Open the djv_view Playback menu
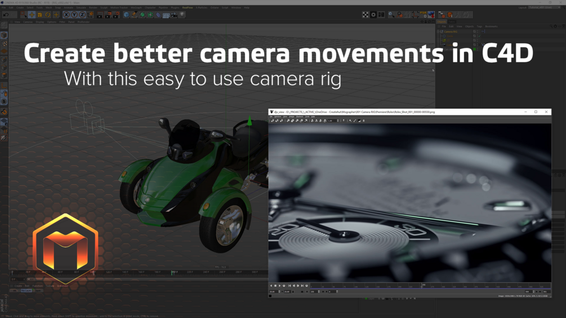Viewport: 566px width, 318px height. (x=300, y=117)
